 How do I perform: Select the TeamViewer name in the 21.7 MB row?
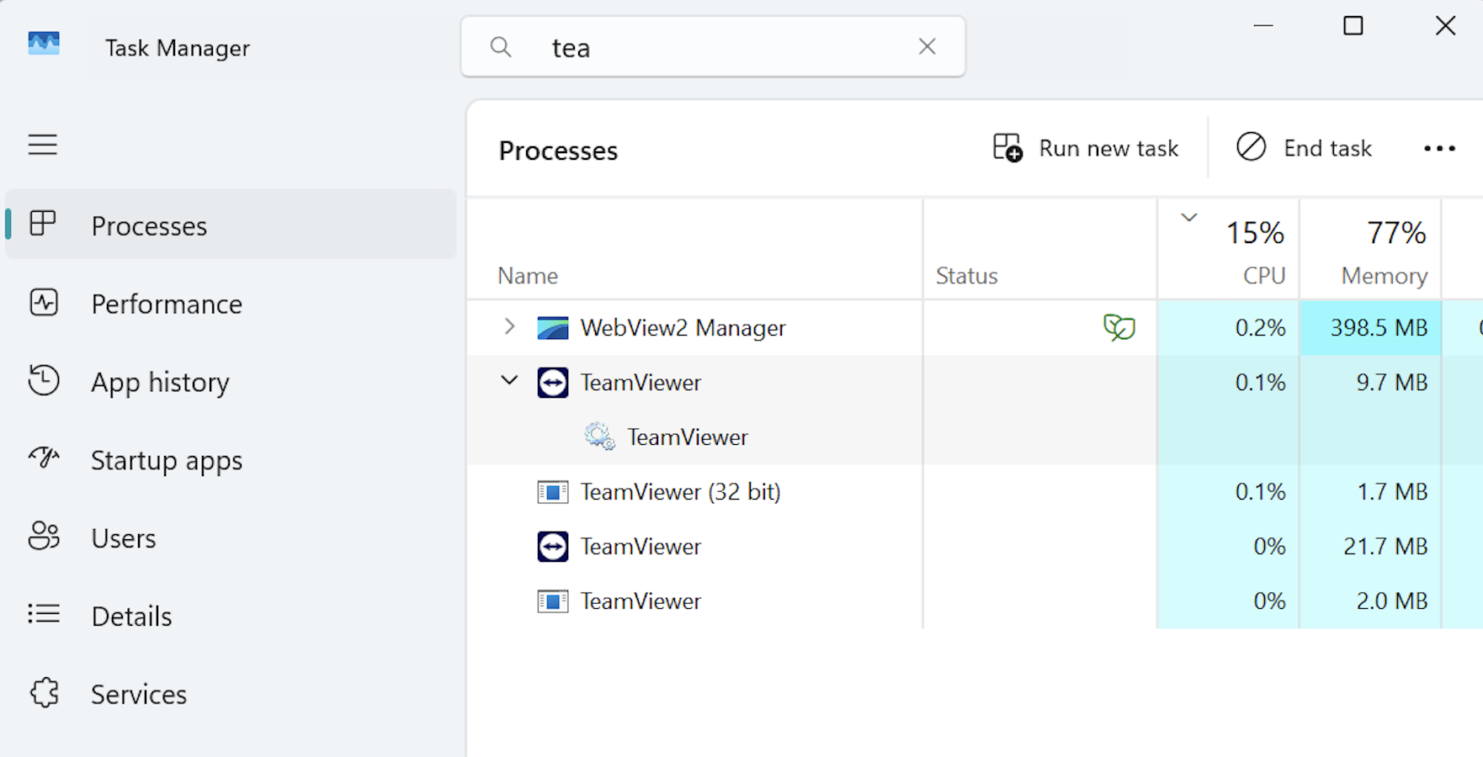click(x=641, y=547)
